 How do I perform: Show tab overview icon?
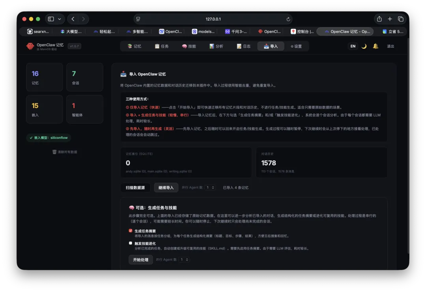pos(400,19)
